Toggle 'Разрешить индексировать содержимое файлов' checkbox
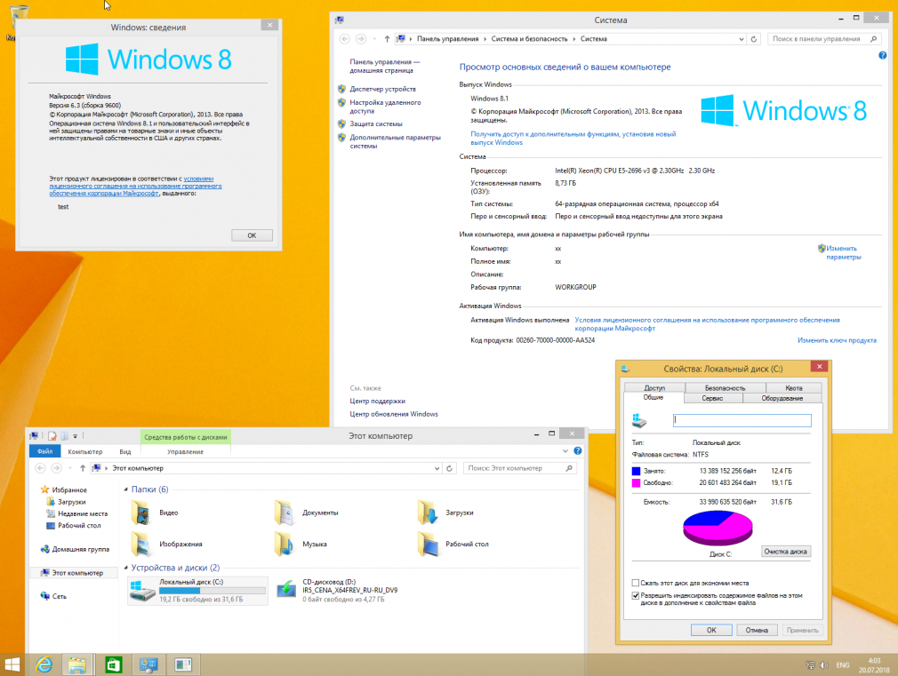The image size is (898, 676). coord(635,595)
